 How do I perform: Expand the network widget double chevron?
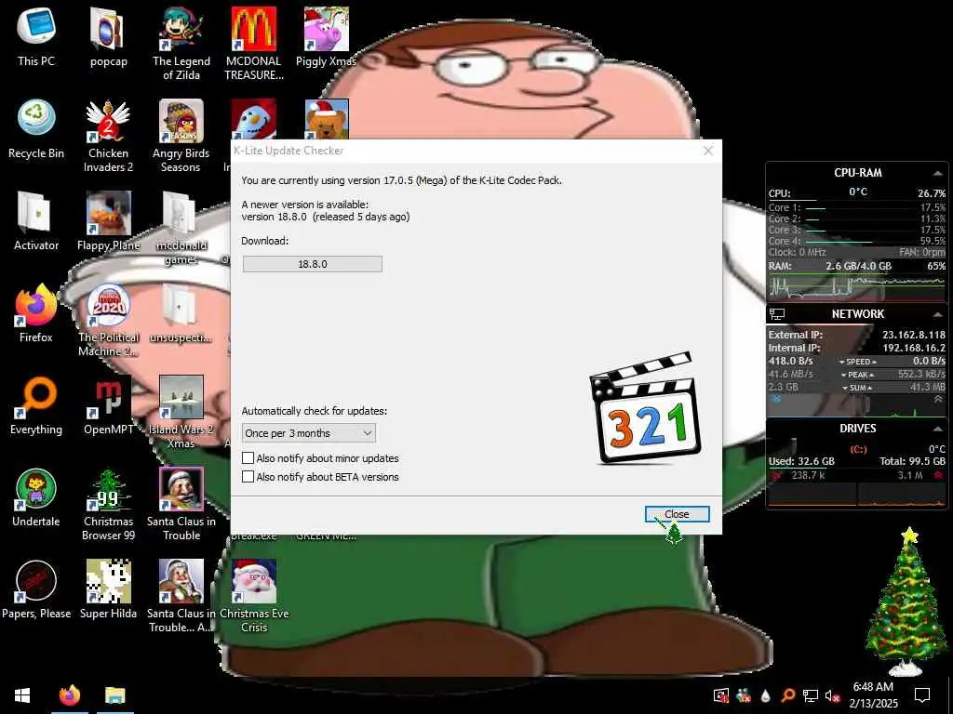tap(938, 399)
